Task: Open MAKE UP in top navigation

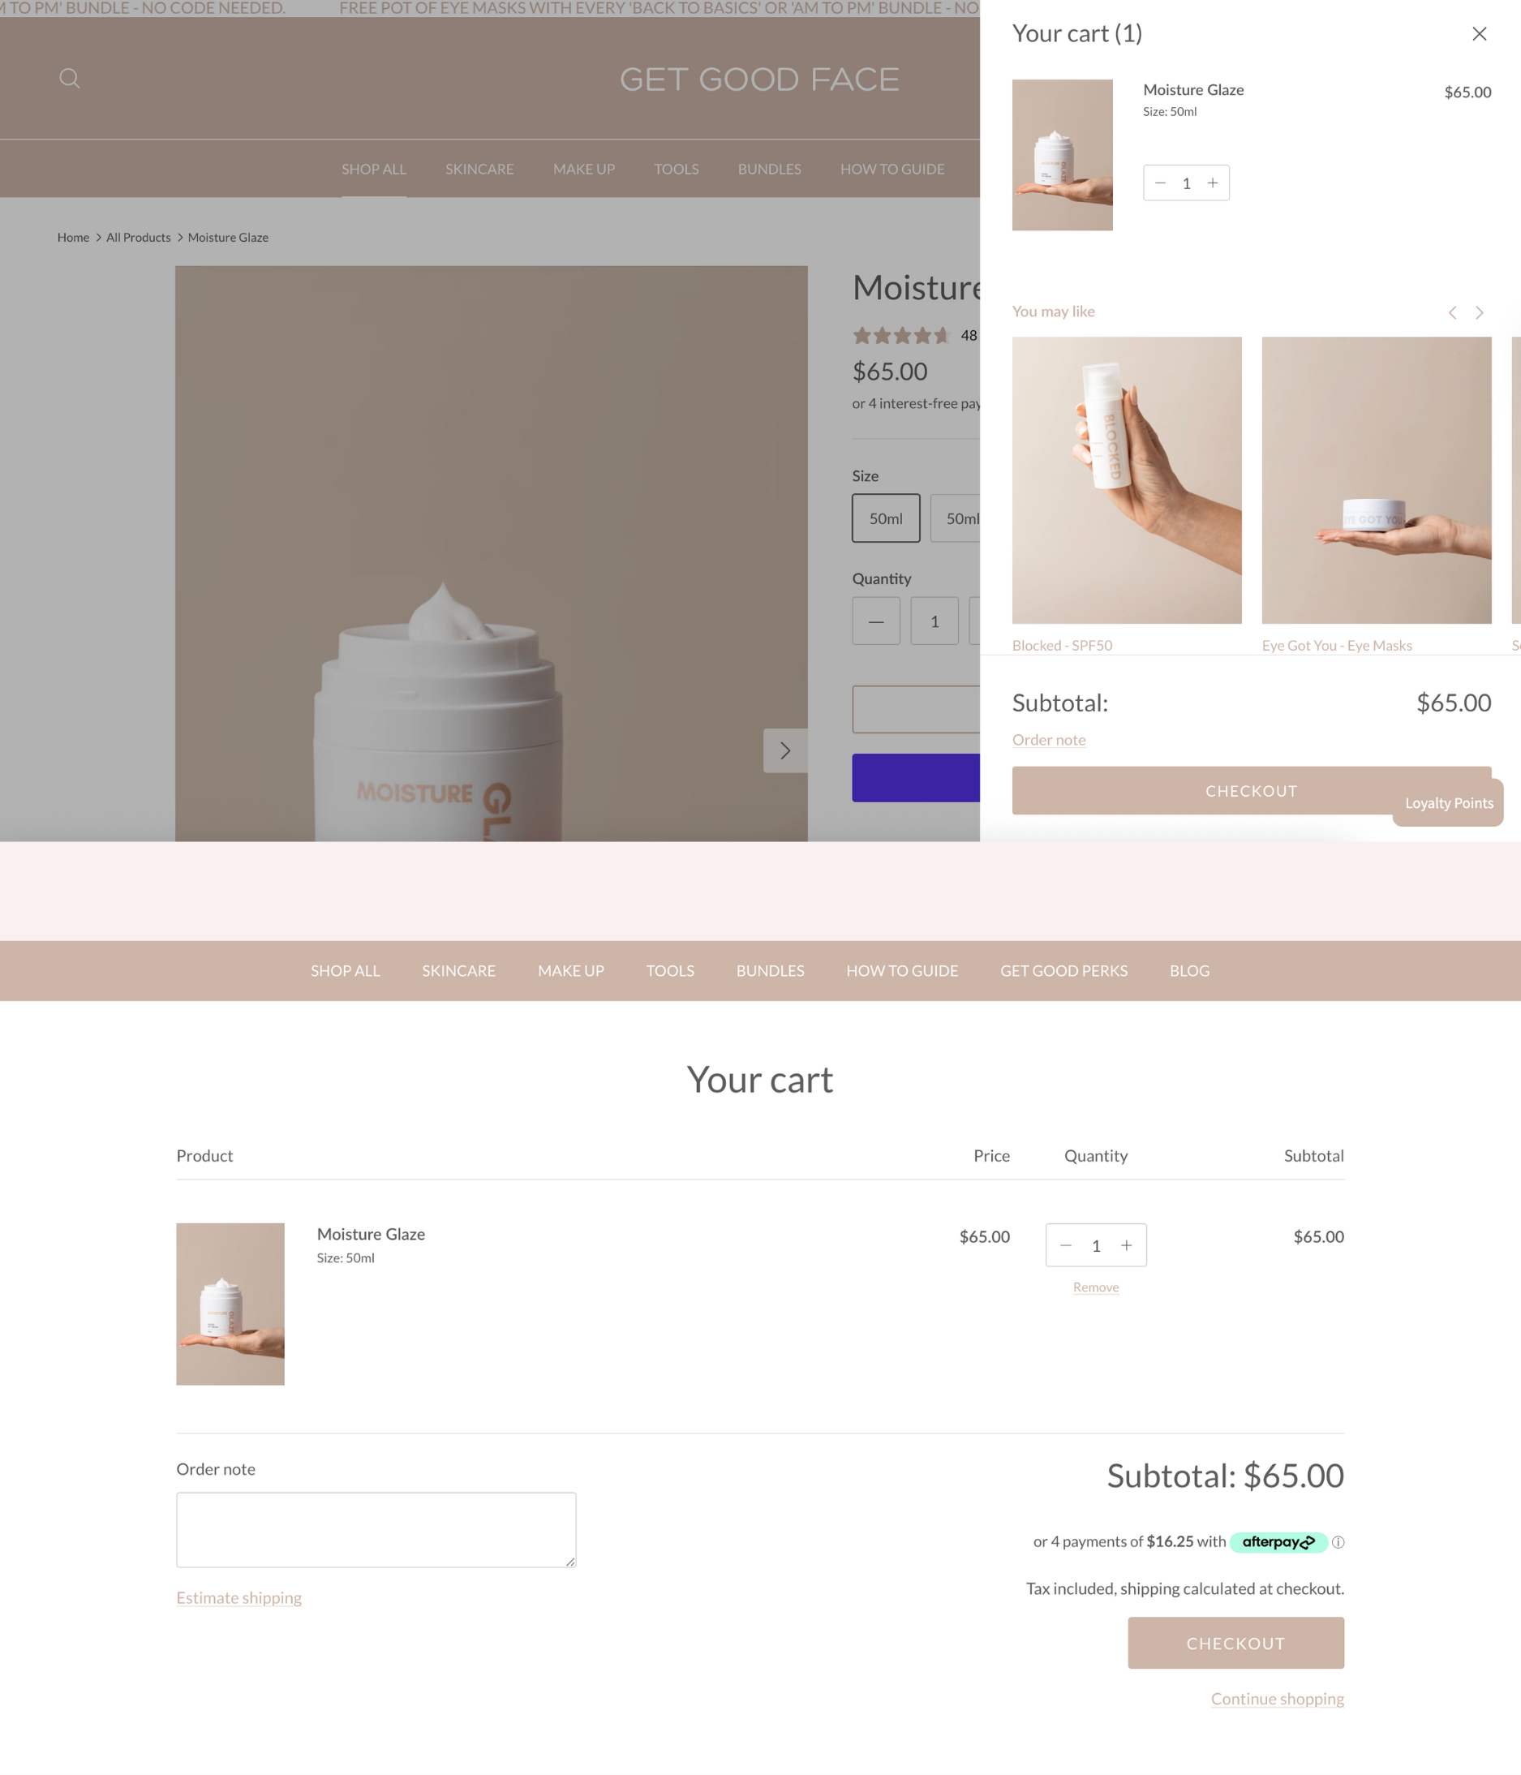Action: tap(584, 169)
